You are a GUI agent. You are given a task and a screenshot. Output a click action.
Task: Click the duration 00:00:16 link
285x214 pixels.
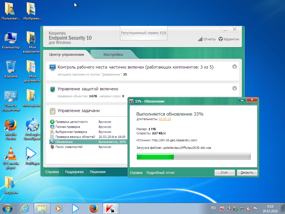coord(165,119)
